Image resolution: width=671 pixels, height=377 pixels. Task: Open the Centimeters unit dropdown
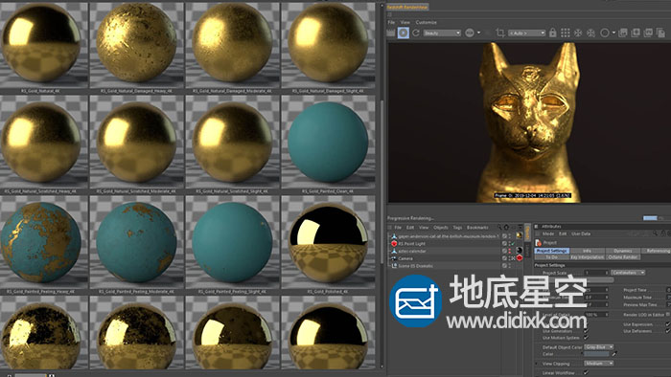click(628, 273)
